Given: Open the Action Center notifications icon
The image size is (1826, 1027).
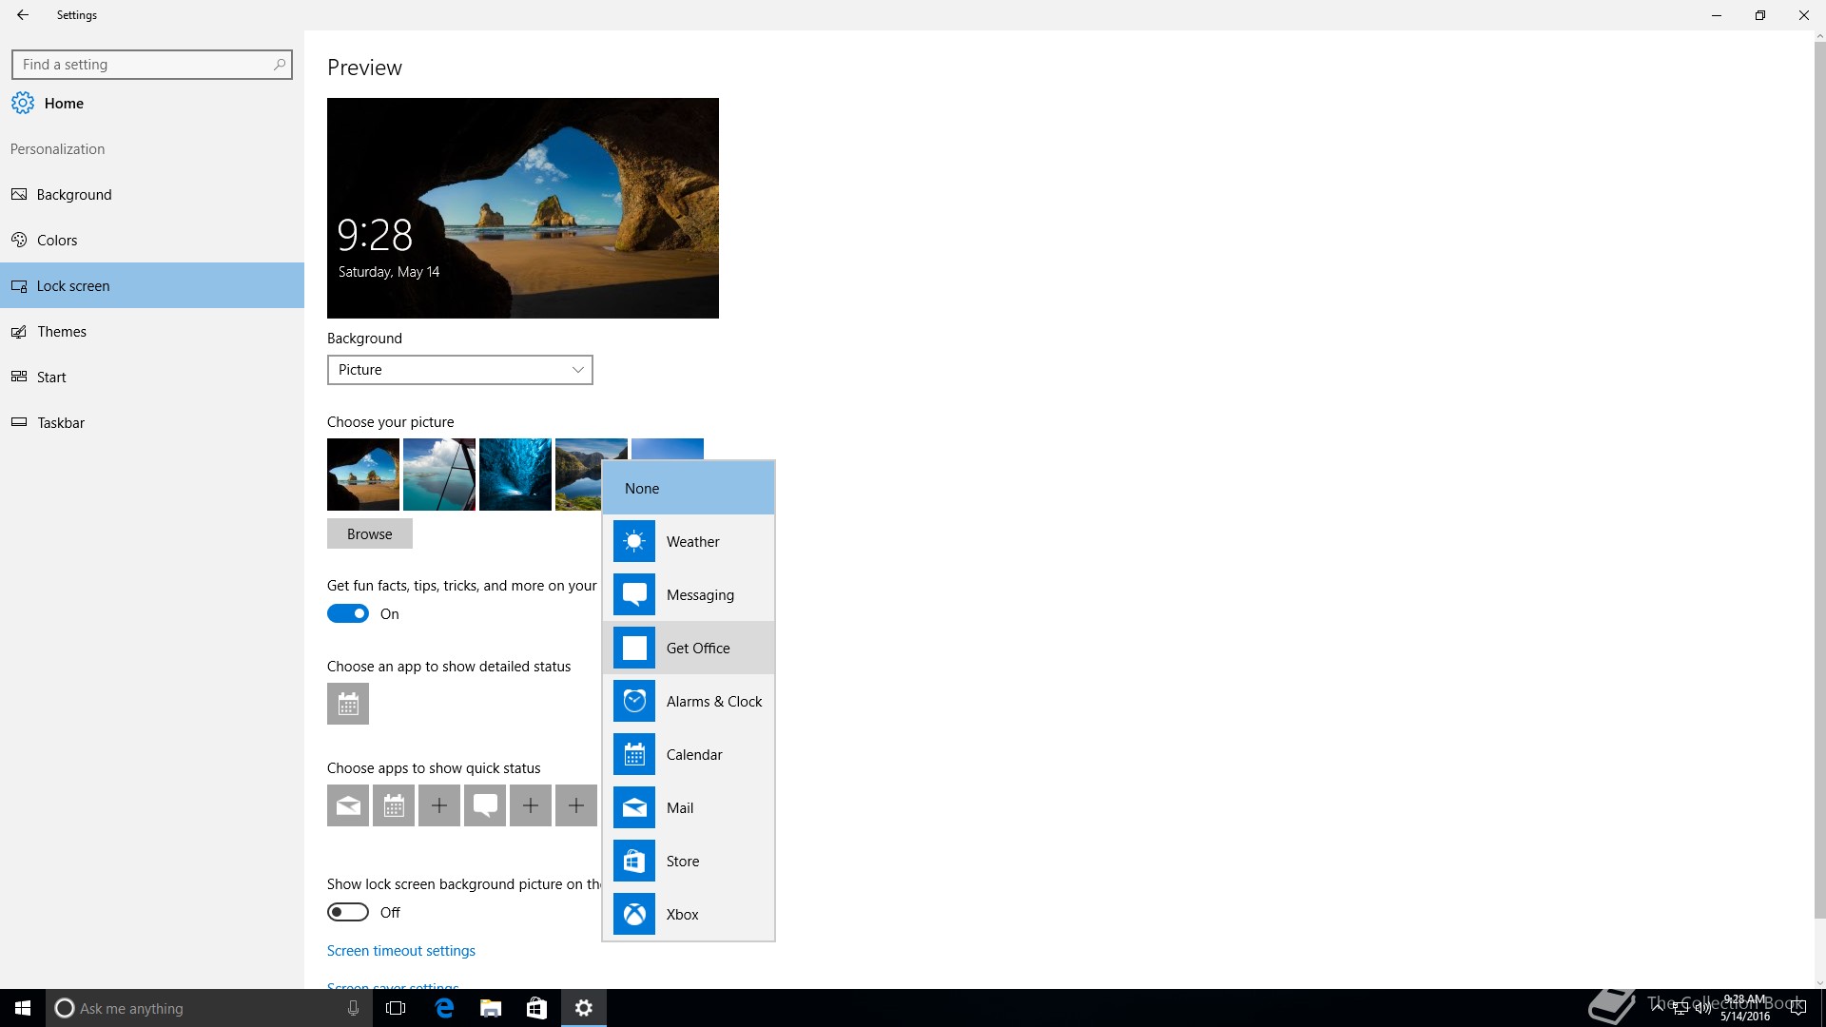Looking at the screenshot, I should (x=1797, y=1008).
